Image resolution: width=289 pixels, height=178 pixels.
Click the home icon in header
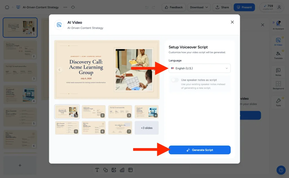[7, 7]
